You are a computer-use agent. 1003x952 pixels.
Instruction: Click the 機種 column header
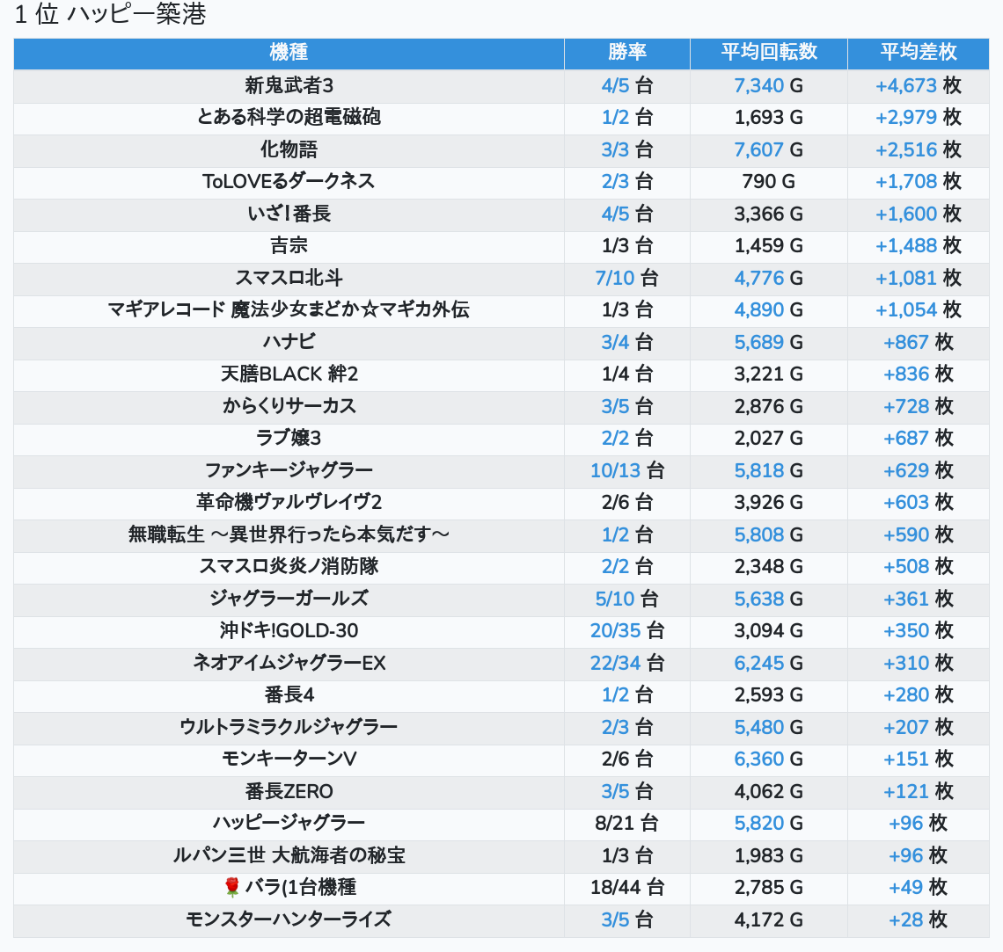coord(289,53)
